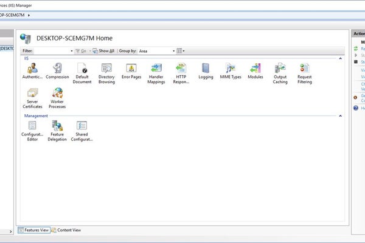Viewport: 365px width, 243px height.
Task: Click the Go filter button
Action: point(82,51)
